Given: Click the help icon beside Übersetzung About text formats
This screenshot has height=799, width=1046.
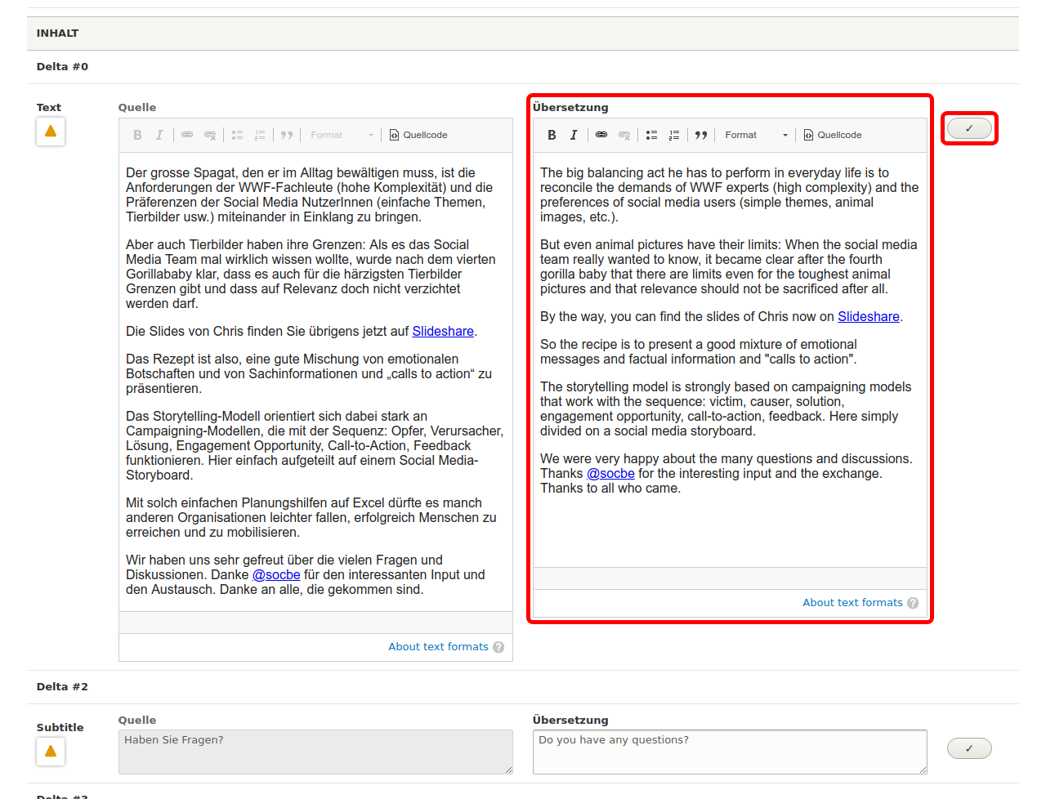Looking at the screenshot, I should pos(913,603).
